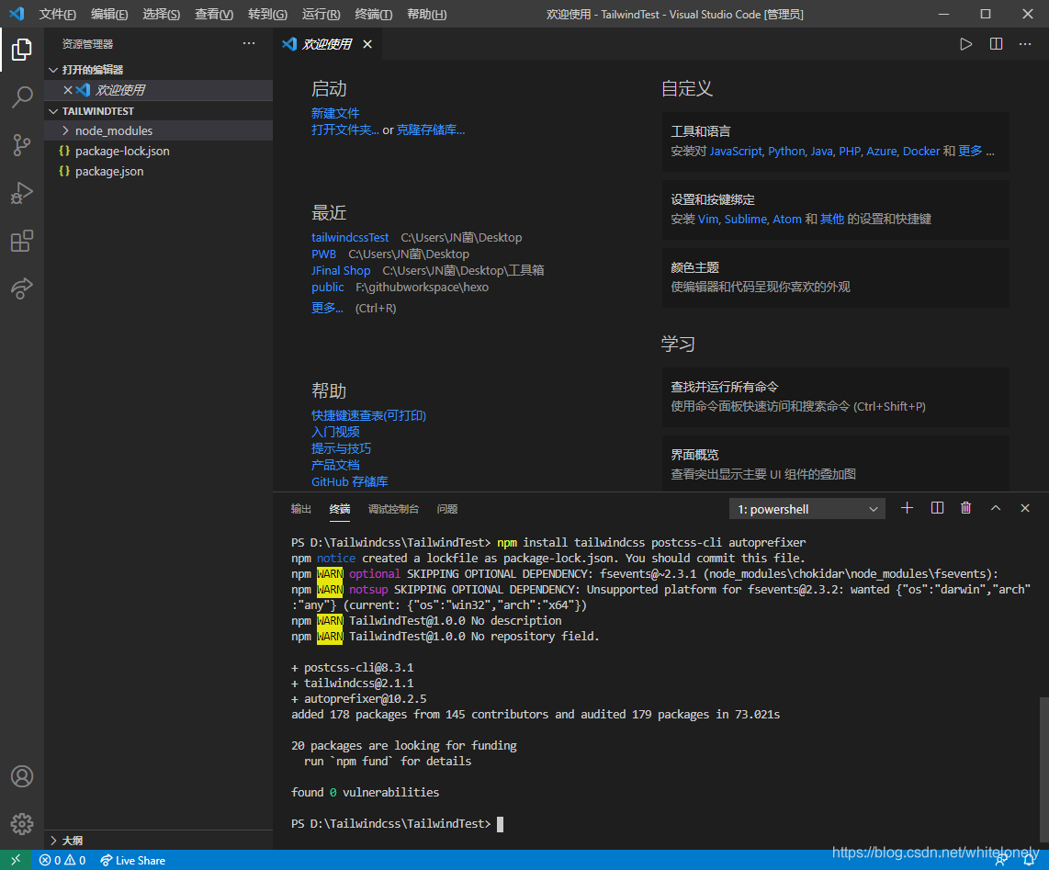1049x870 pixels.
Task: Open the GitHub 存储库 link
Action: point(349,481)
